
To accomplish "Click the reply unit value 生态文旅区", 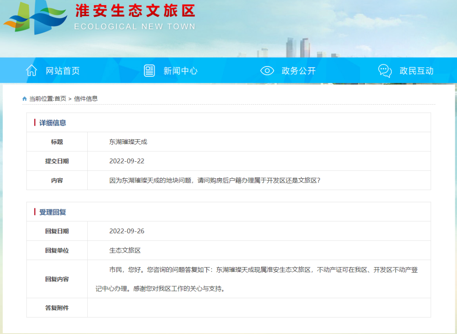I will click(125, 250).
